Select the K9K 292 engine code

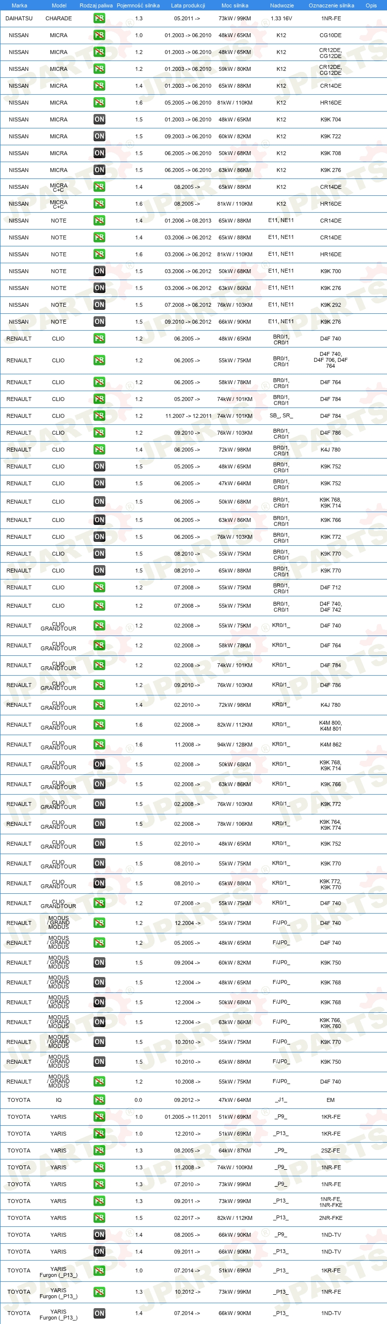(x=331, y=305)
